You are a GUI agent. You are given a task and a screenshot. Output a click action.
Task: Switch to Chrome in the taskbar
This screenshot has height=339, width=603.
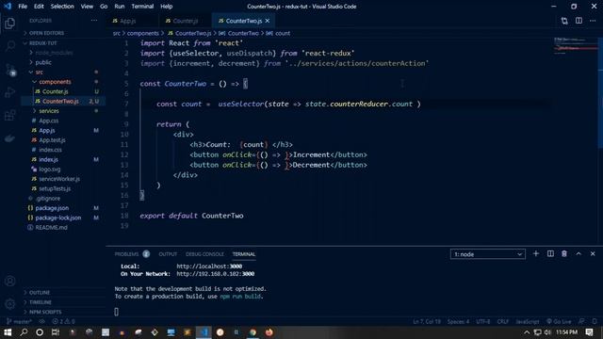click(253, 332)
